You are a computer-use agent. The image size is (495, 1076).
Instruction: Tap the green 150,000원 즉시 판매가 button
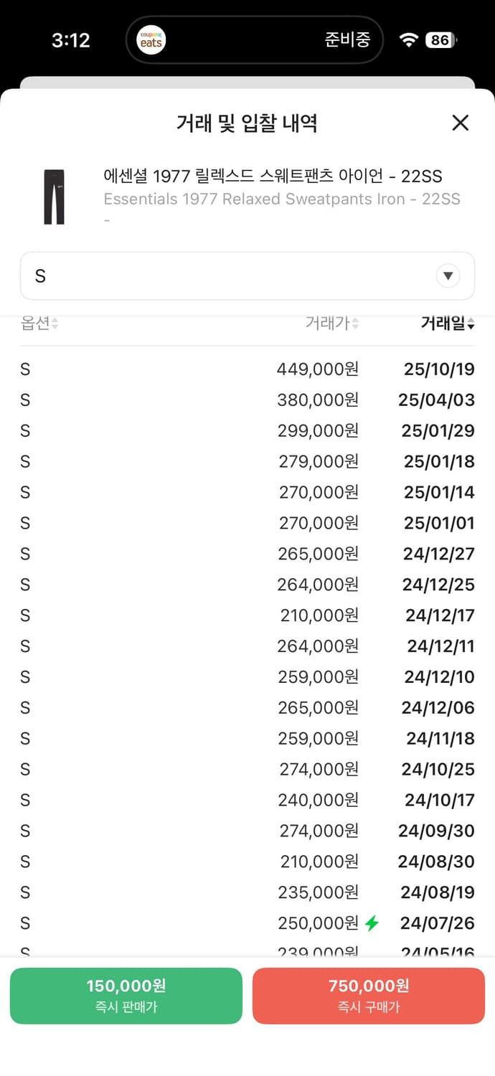[126, 996]
